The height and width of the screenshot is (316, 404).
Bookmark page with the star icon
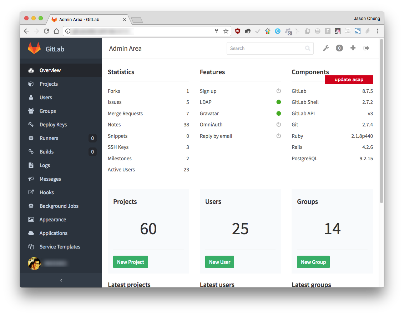click(x=226, y=31)
